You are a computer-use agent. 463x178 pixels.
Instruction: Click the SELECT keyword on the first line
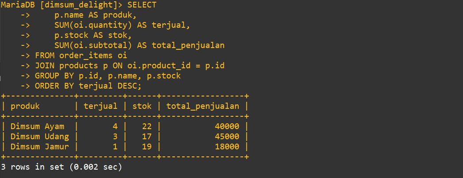click(x=142, y=5)
